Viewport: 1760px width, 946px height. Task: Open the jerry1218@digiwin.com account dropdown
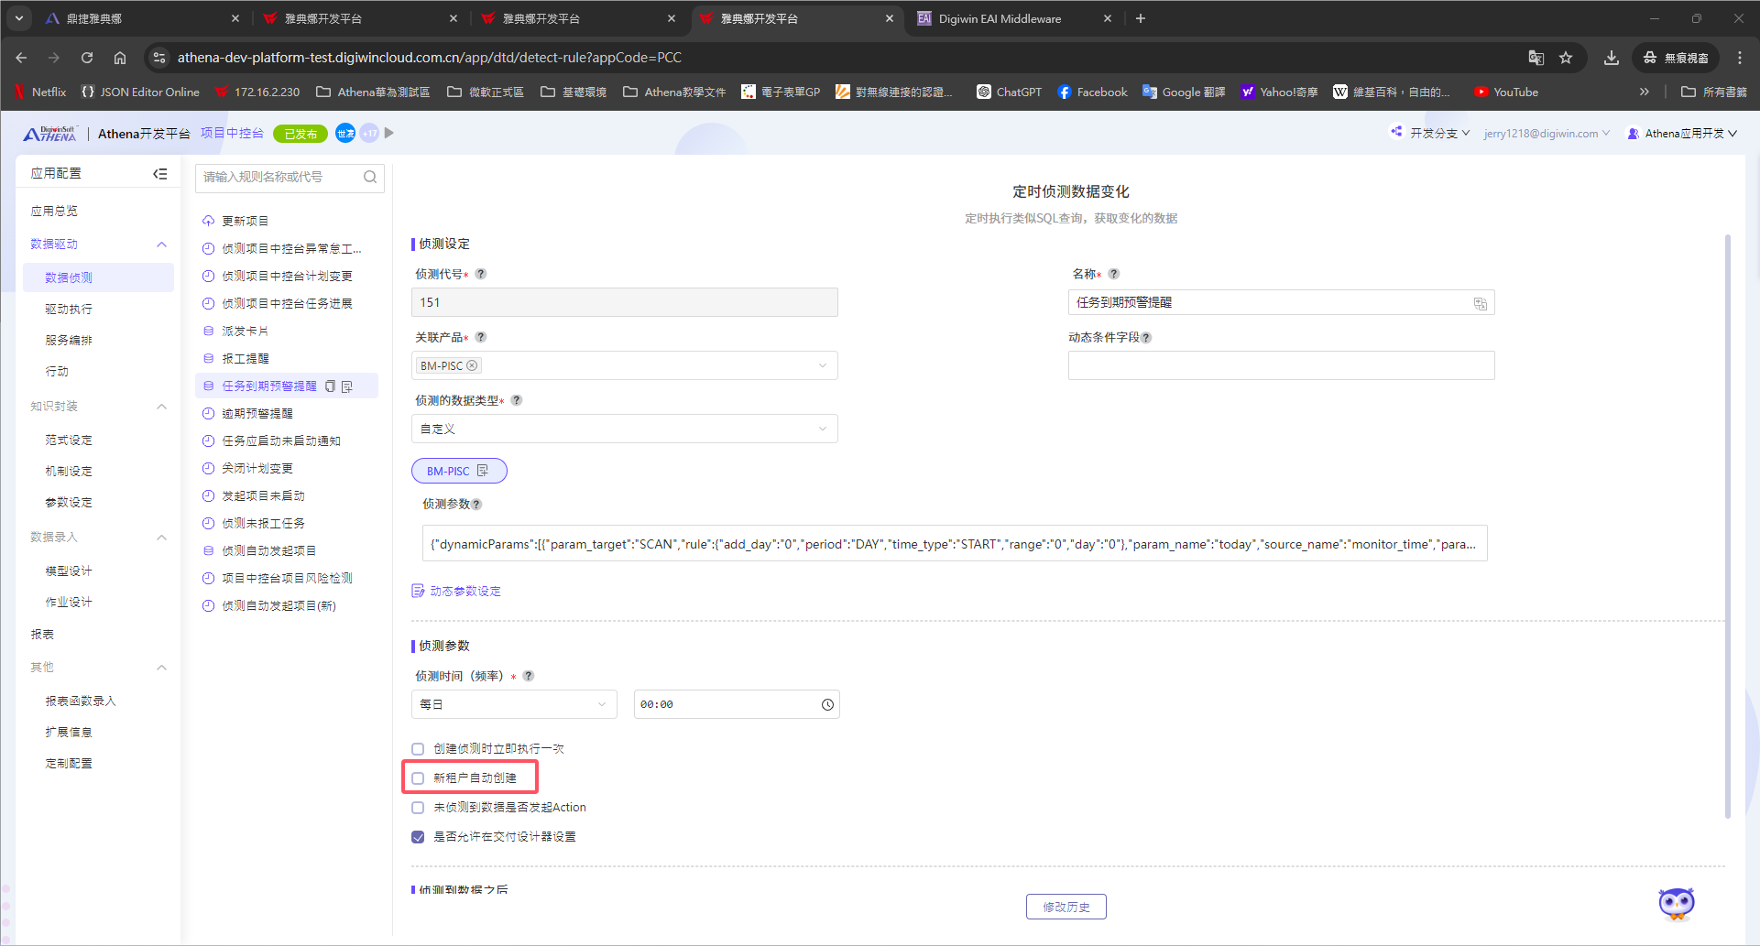click(1547, 134)
